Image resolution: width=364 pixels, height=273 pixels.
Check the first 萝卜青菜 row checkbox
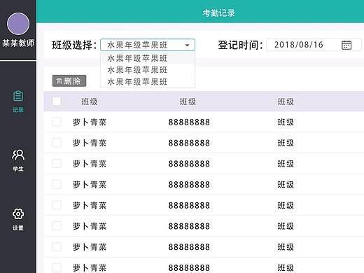57,122
